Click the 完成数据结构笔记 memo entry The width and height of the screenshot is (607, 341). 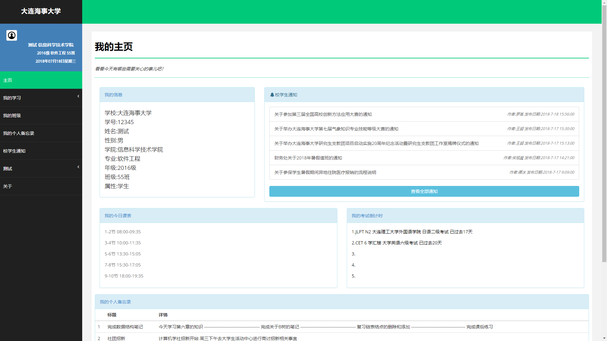click(125, 327)
